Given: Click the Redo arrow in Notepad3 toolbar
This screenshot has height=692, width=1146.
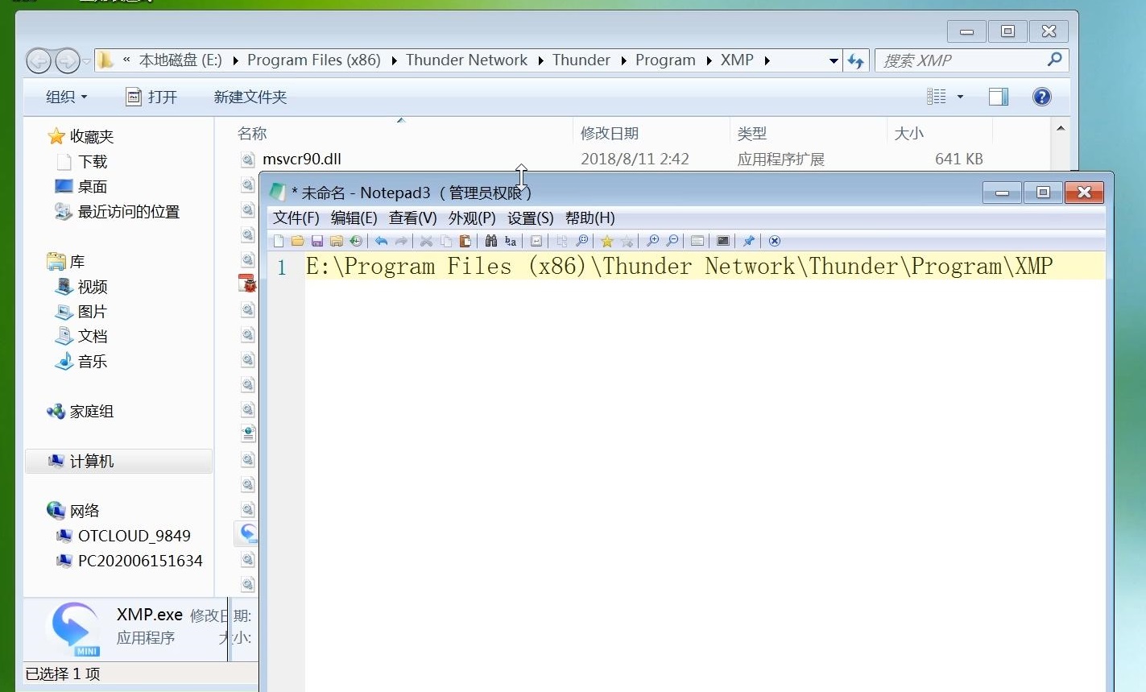Looking at the screenshot, I should coord(401,241).
